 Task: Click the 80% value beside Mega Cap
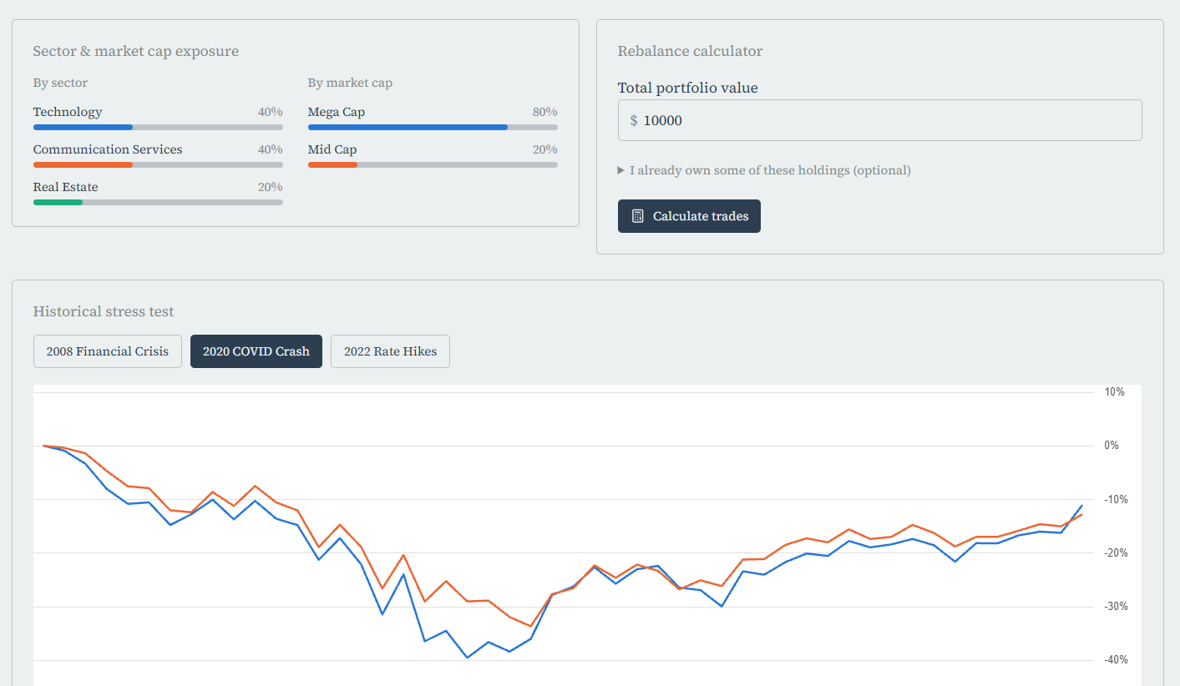pyautogui.click(x=545, y=112)
